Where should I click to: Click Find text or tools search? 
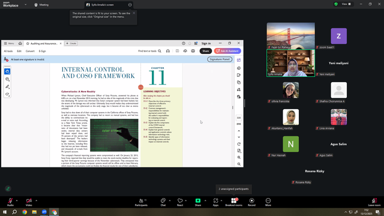pos(149,51)
